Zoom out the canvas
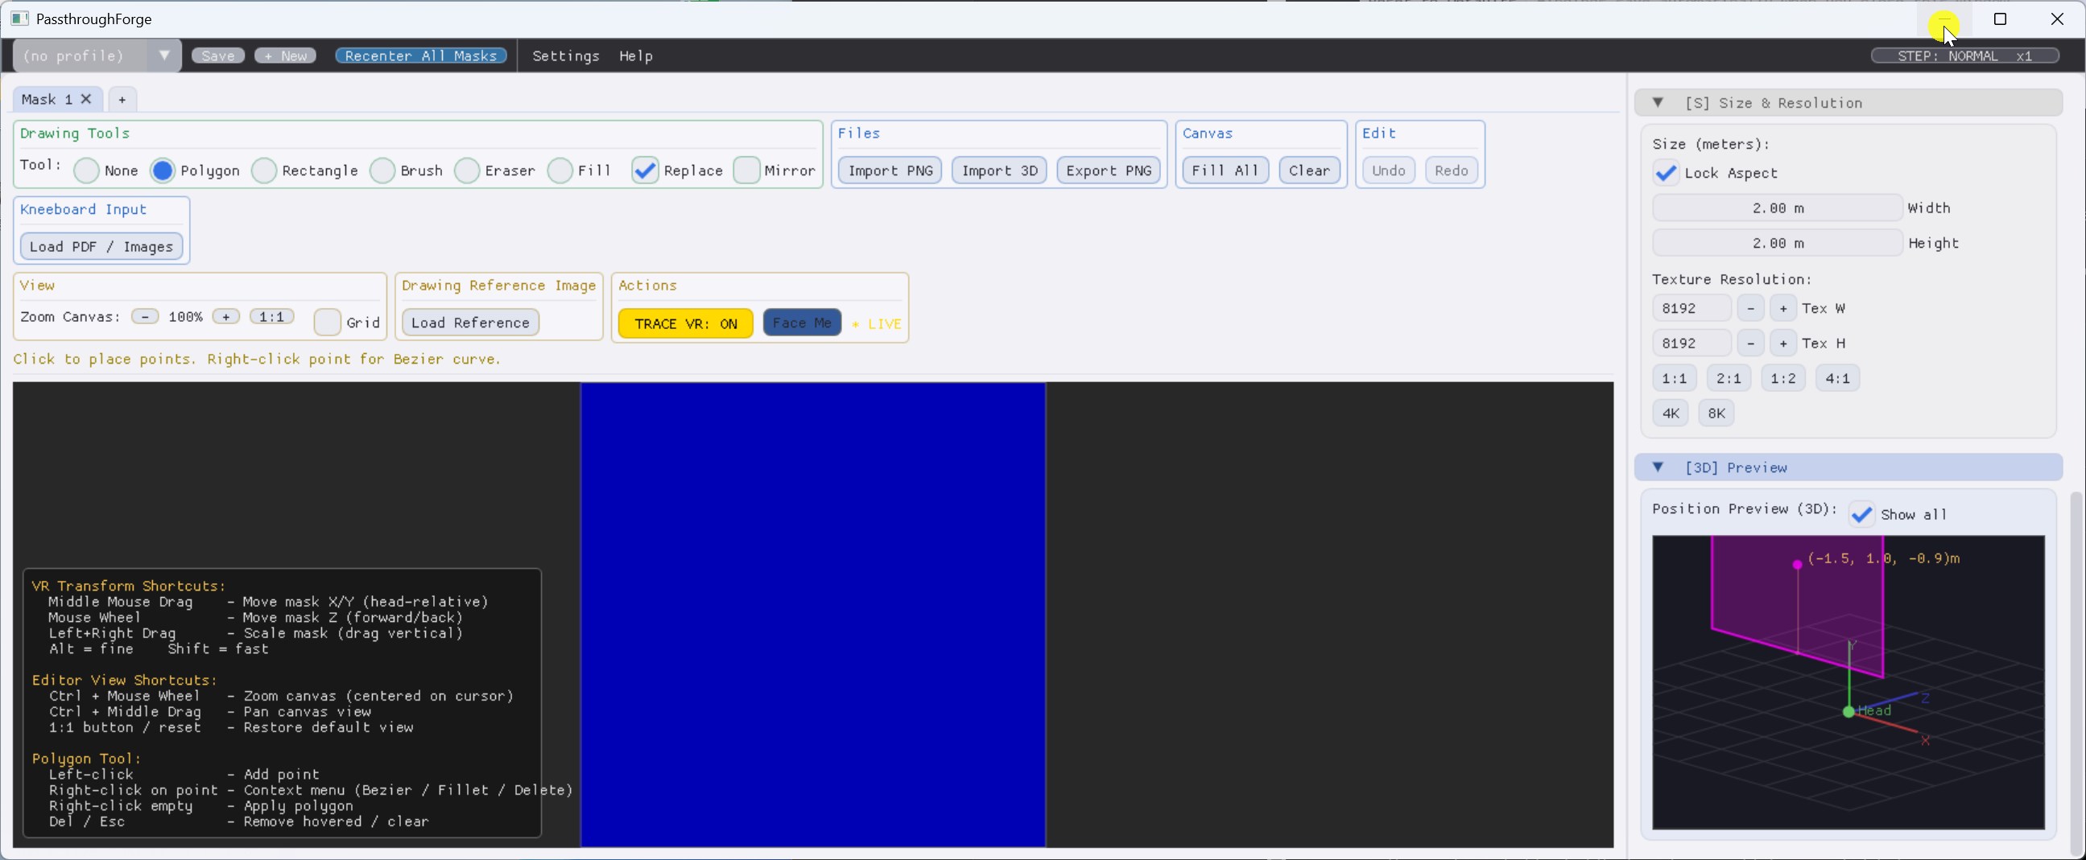The image size is (2086, 860). click(x=146, y=316)
